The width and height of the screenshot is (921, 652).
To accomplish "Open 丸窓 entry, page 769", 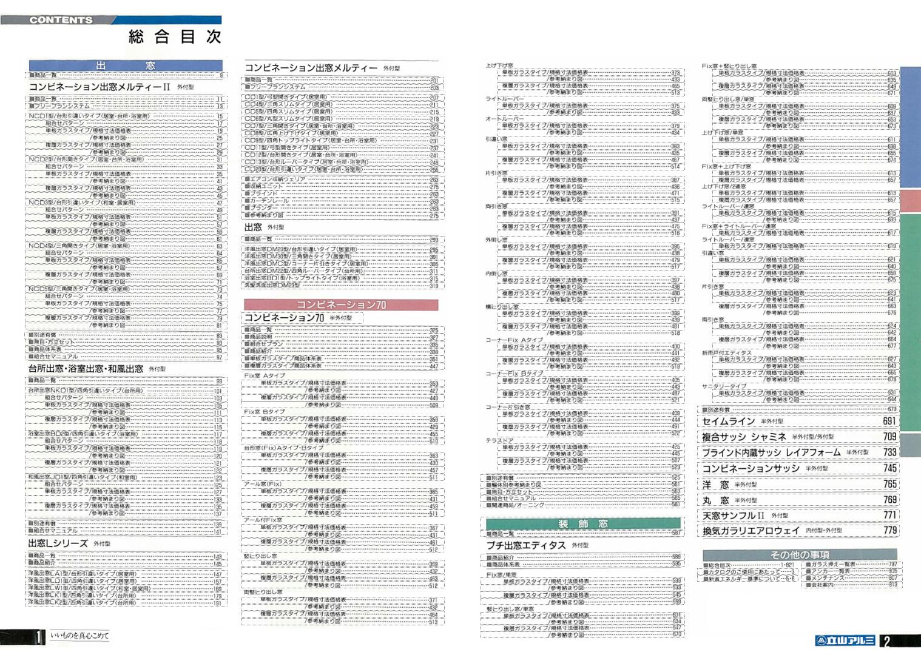I will pos(799,500).
